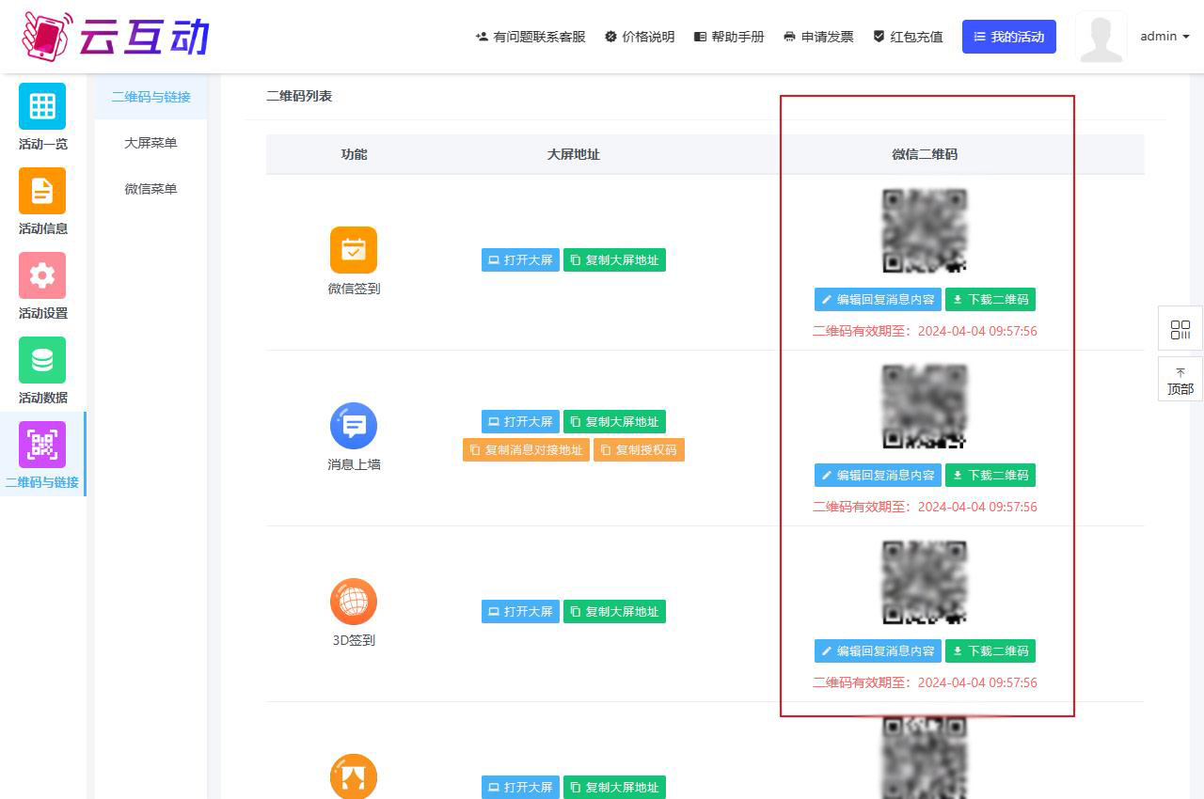Open 红包充值 link

pos(908,37)
